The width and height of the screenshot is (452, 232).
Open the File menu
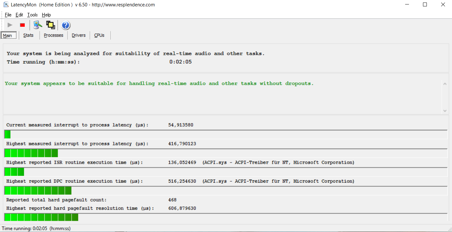(8, 15)
